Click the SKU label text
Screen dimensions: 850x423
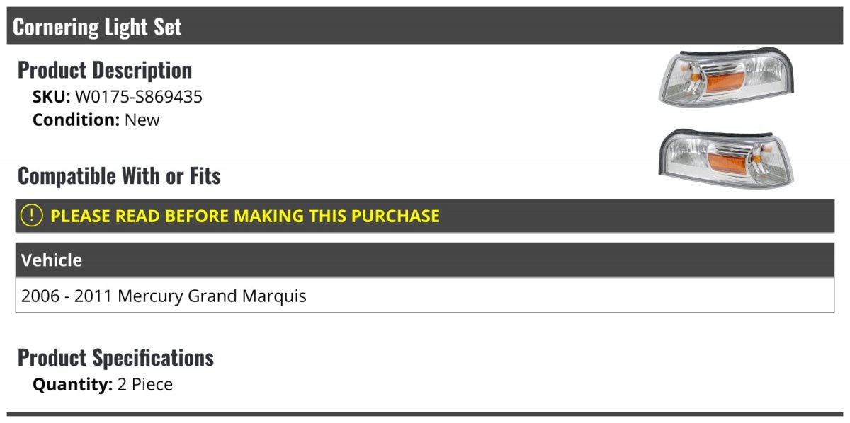click(x=51, y=97)
